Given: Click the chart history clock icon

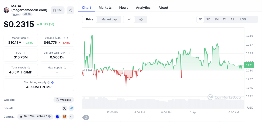Looking at the screenshot, I should pyautogui.click(x=86, y=117).
